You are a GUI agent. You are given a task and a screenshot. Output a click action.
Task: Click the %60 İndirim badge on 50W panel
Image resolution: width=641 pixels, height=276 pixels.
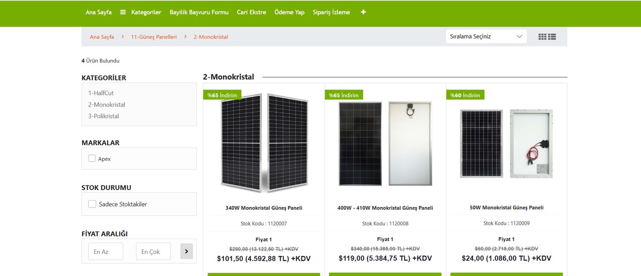[x=465, y=95]
